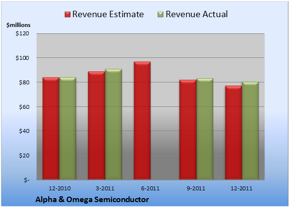Viewport: 289px width, 207px height.
Task: Click the red Revenue Estimate legend swatch
Action: click(67, 15)
